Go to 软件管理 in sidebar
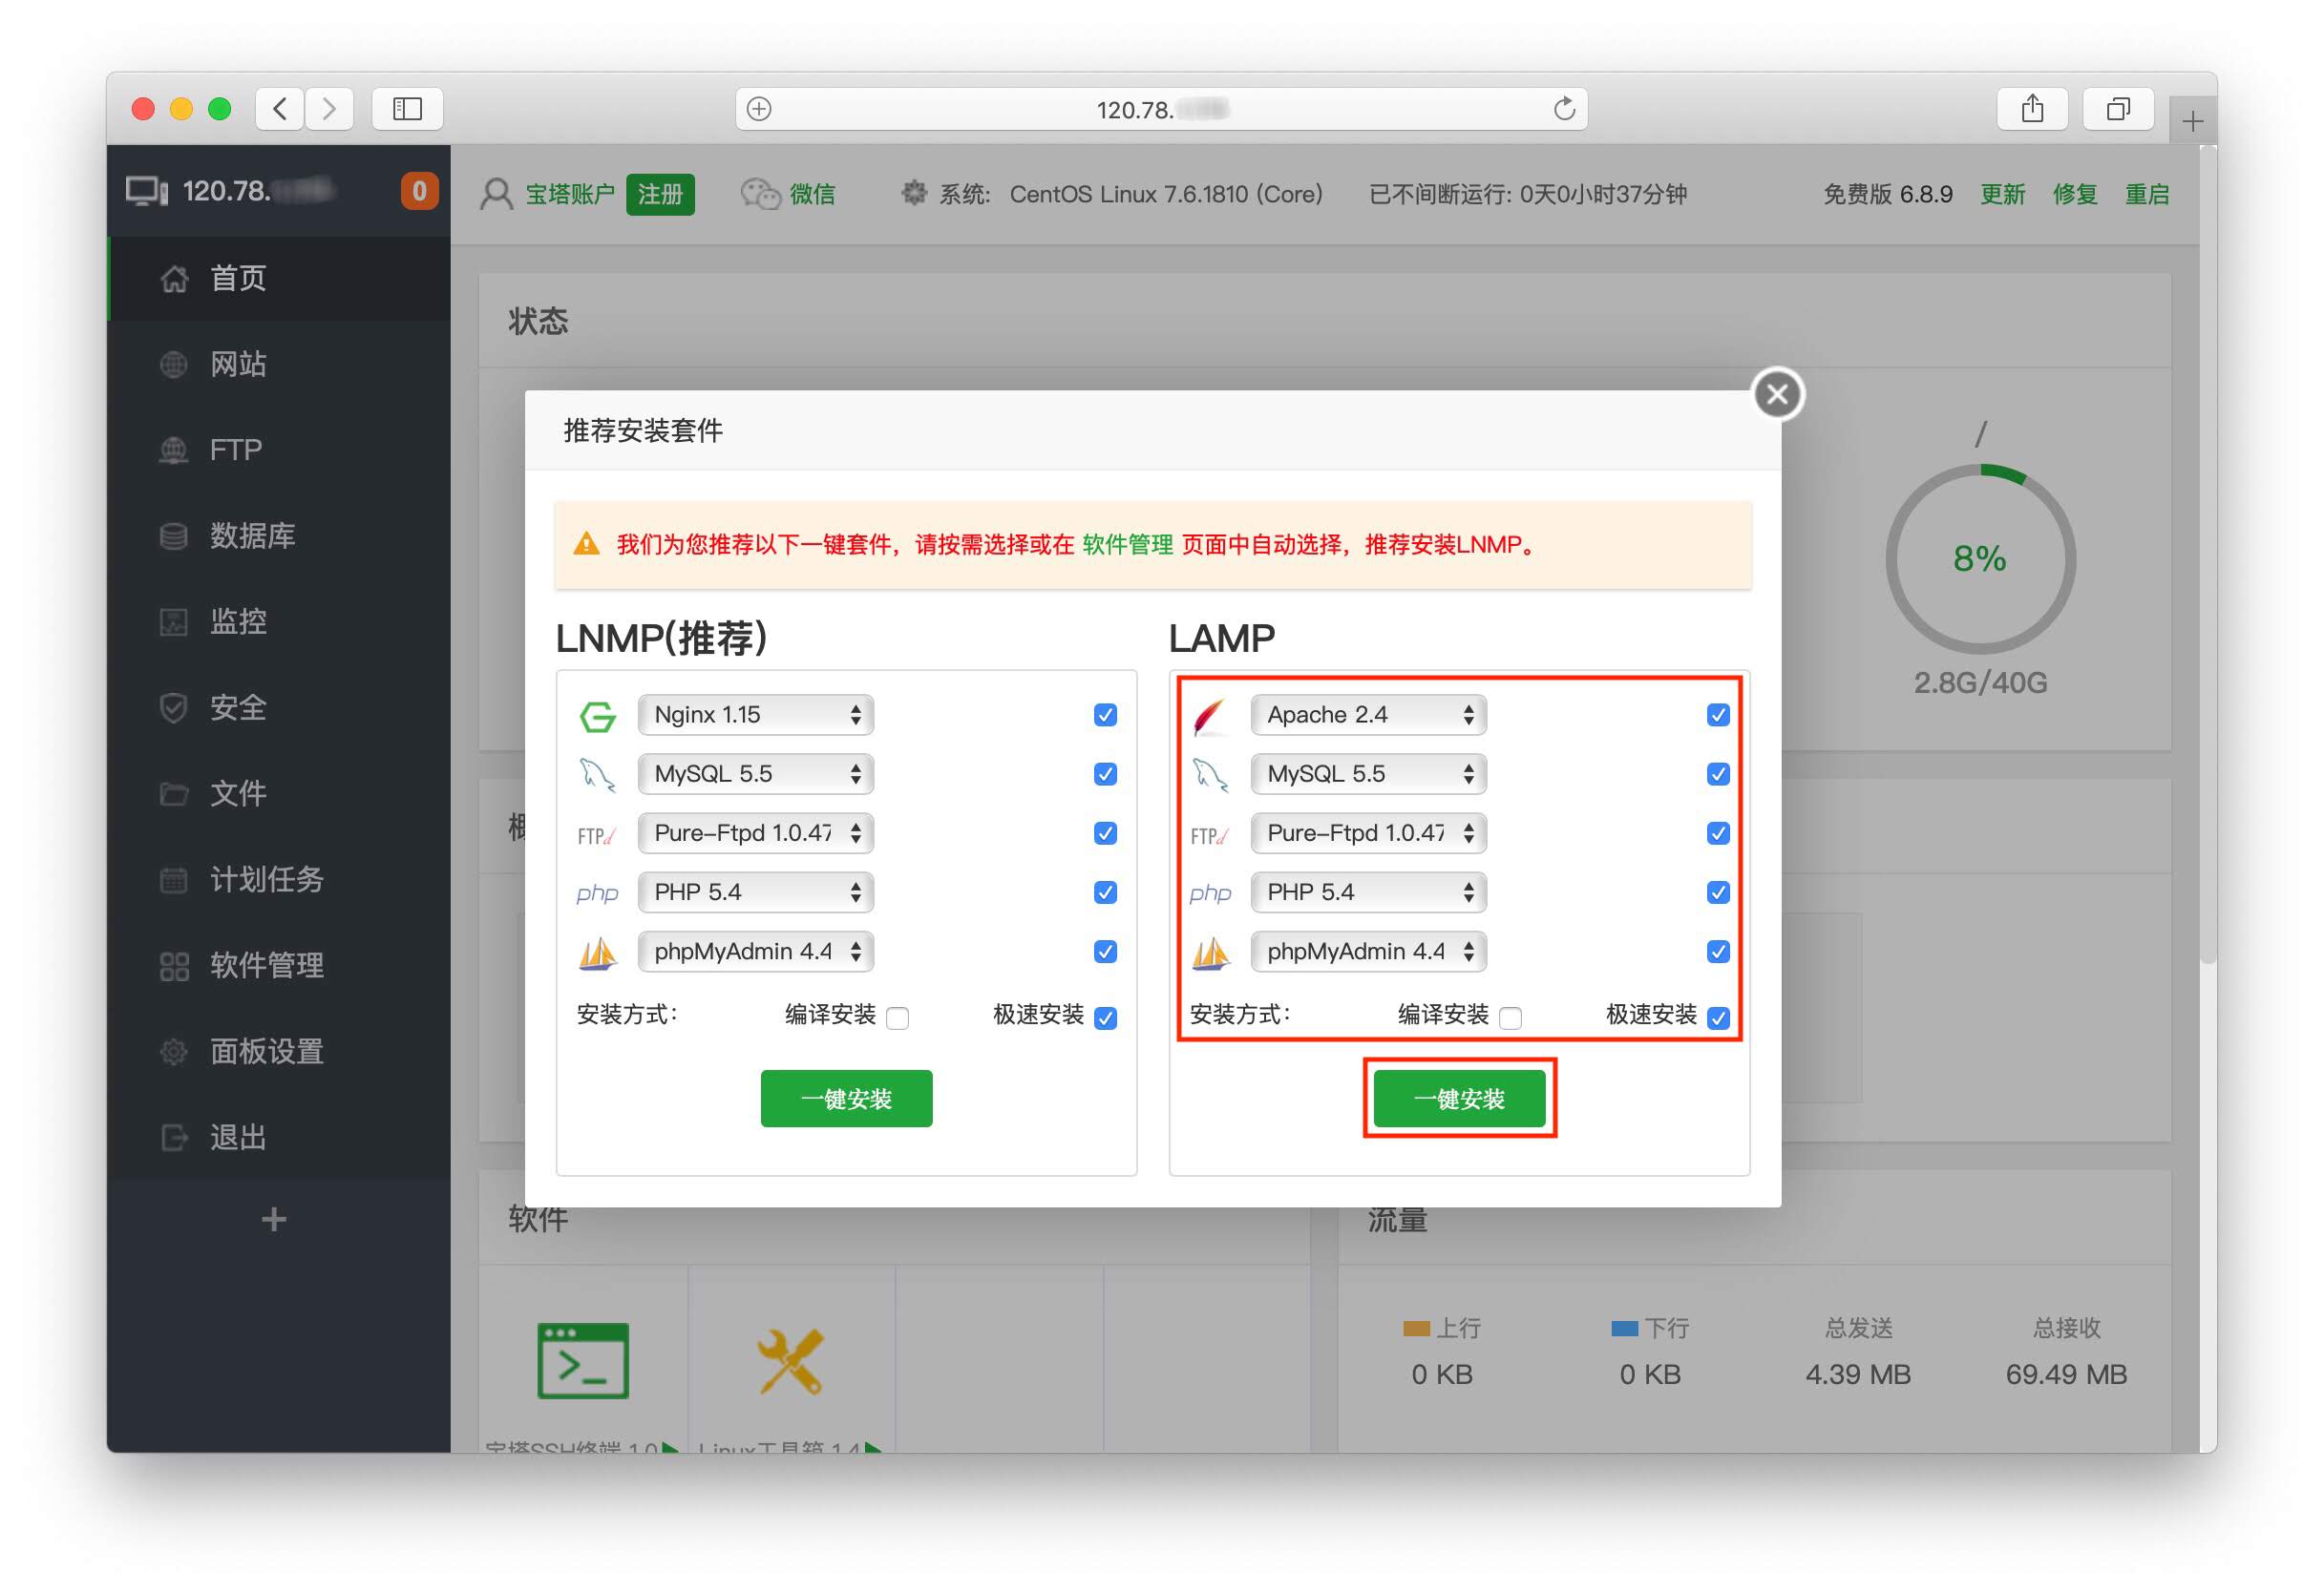 pos(266,965)
